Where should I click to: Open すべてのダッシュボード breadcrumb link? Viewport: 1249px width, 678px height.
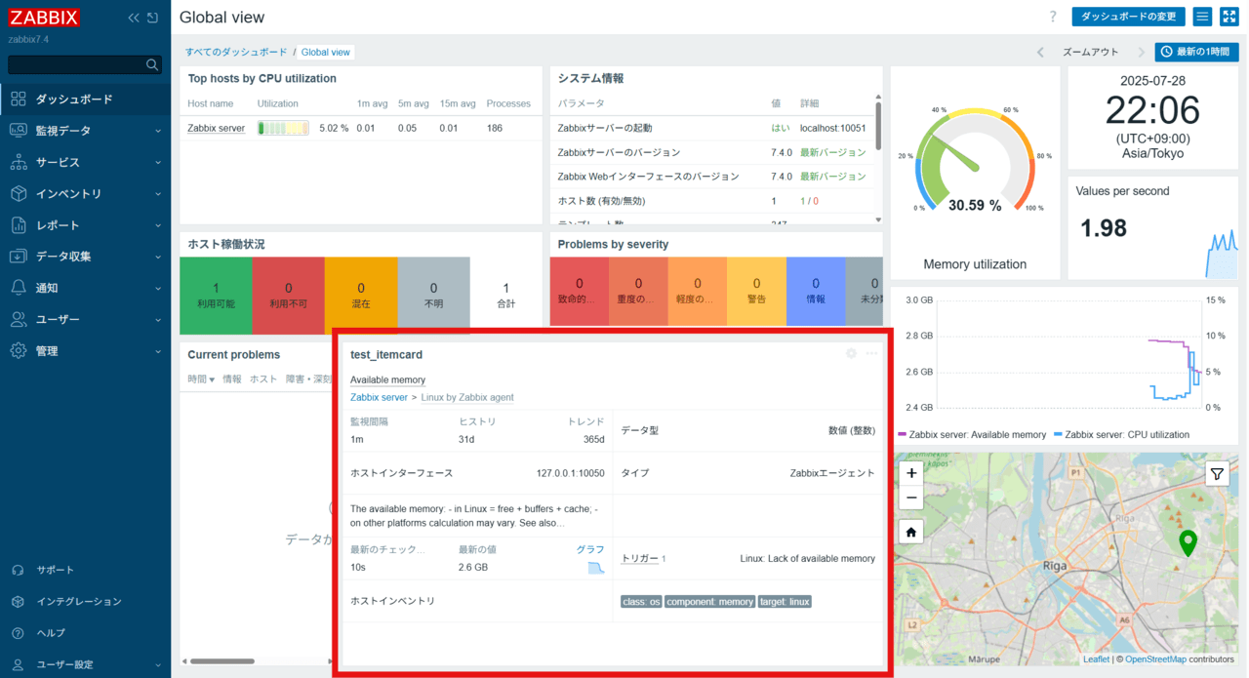point(236,52)
